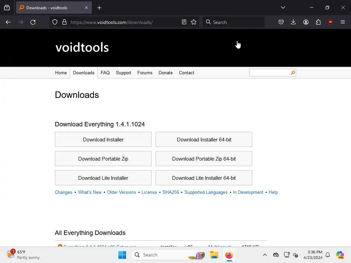
Task: Select the Downloads nav tab
Action: coord(84,73)
